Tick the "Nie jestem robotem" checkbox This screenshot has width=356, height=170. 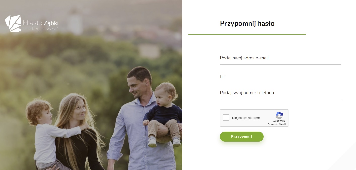(x=226, y=118)
